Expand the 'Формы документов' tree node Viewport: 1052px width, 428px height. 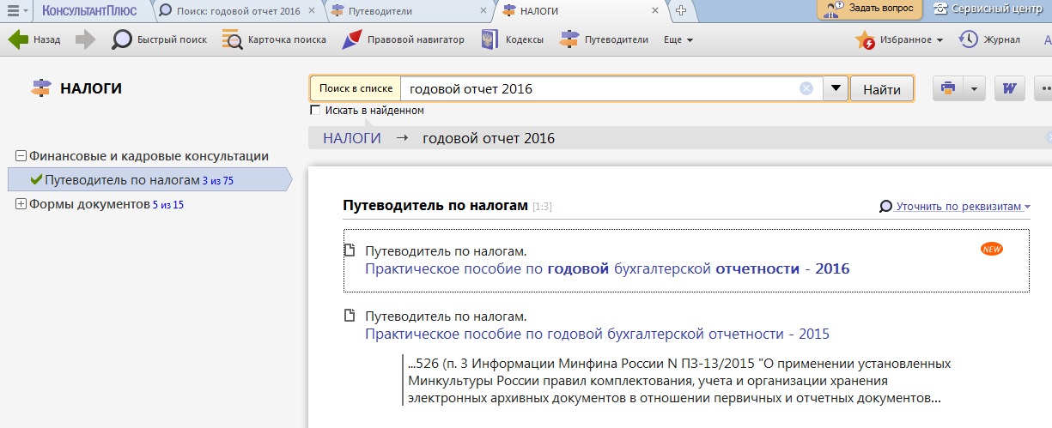tap(21, 204)
